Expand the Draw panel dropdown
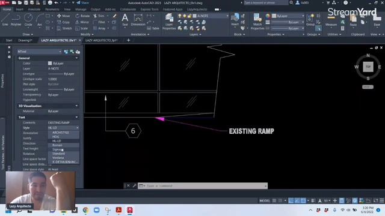Viewport: 385px width, 216px height. 28,35
